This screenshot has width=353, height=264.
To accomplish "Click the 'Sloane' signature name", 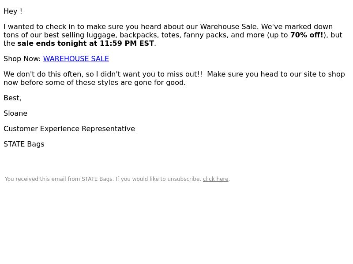I will click(15, 114).
